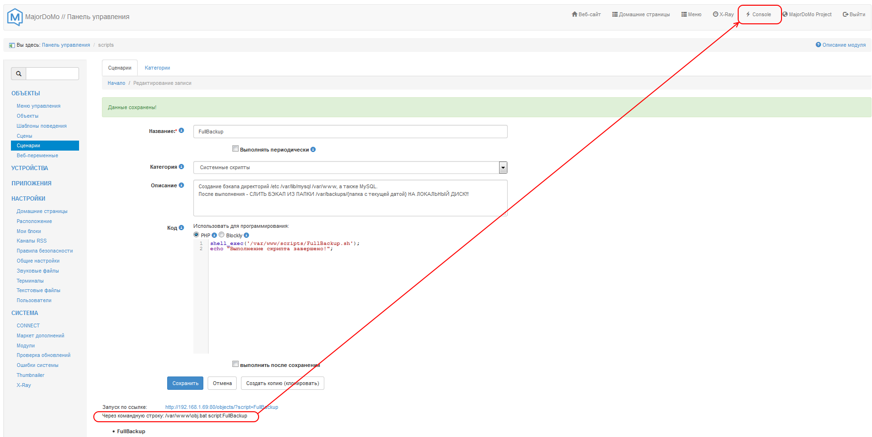872x437 pixels.
Task: Click Панель управления breadcrumb link
Action: coord(66,45)
